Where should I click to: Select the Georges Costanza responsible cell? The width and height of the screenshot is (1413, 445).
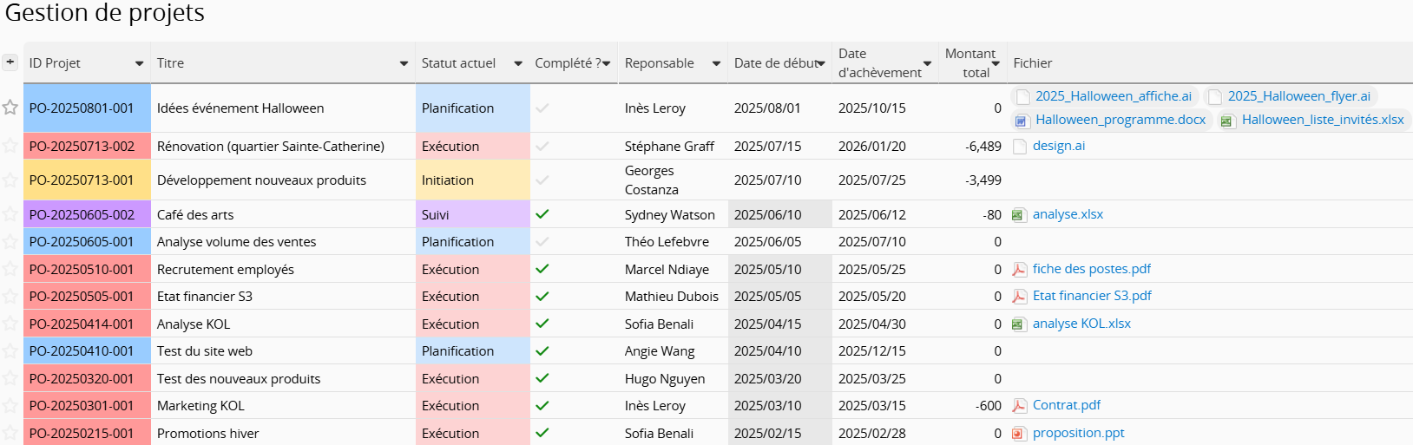click(673, 180)
